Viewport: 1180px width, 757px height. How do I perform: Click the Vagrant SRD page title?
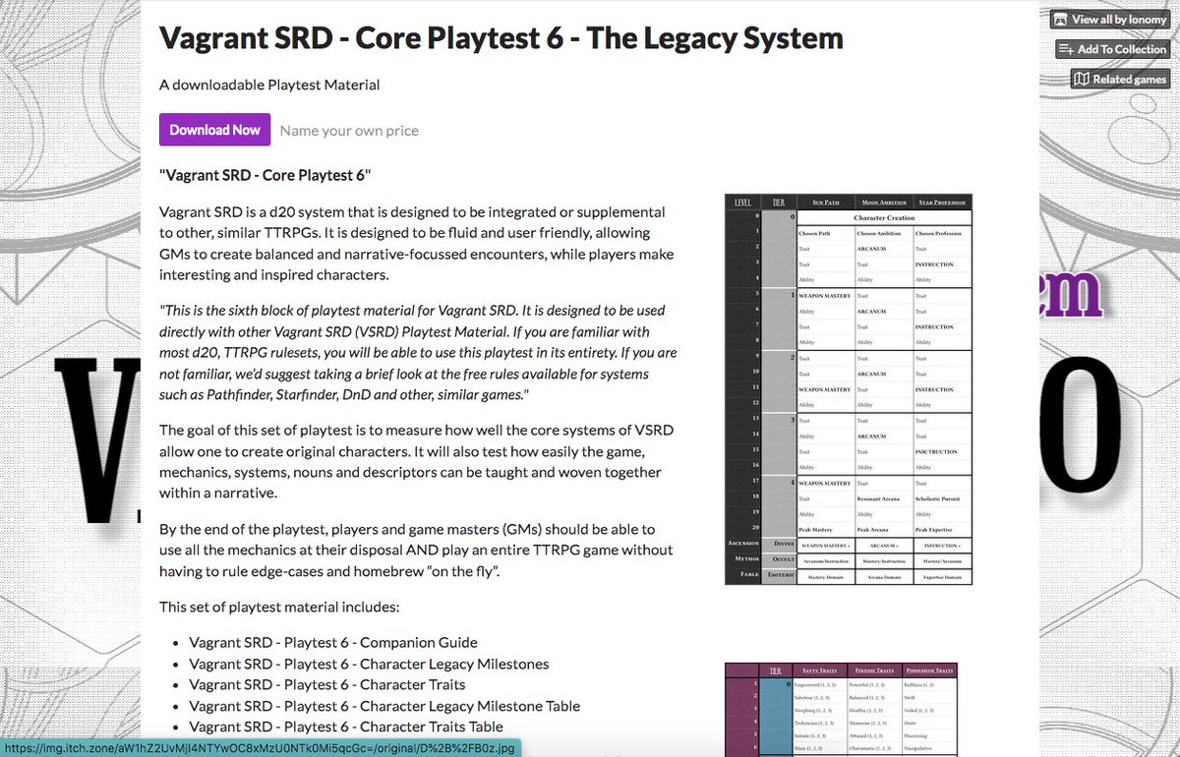[501, 38]
